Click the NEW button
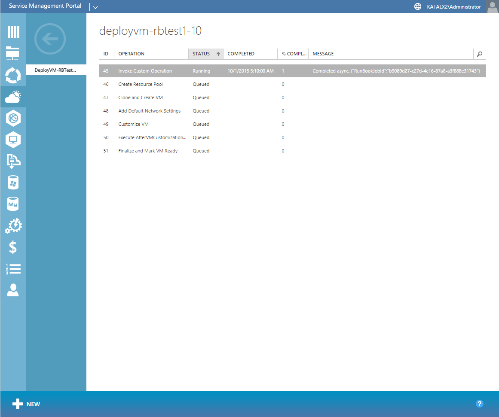Viewport: 499px width, 417px height. pyautogui.click(x=26, y=404)
